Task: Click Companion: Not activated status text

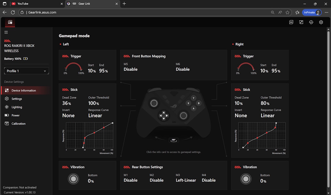Action: [20, 187]
